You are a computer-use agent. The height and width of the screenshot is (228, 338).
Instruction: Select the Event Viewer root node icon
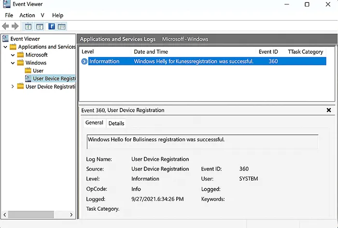(5, 39)
